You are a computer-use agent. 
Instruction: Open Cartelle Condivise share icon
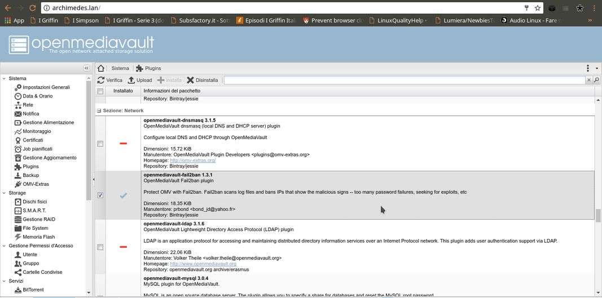click(x=17, y=272)
